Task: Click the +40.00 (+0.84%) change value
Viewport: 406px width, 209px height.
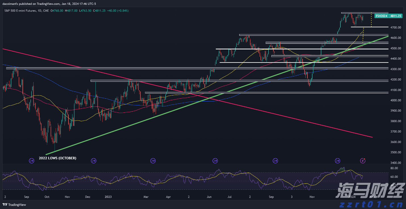Action: coord(118,11)
